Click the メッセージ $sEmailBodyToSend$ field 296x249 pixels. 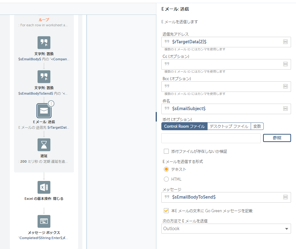pyautogui.click(x=226, y=197)
